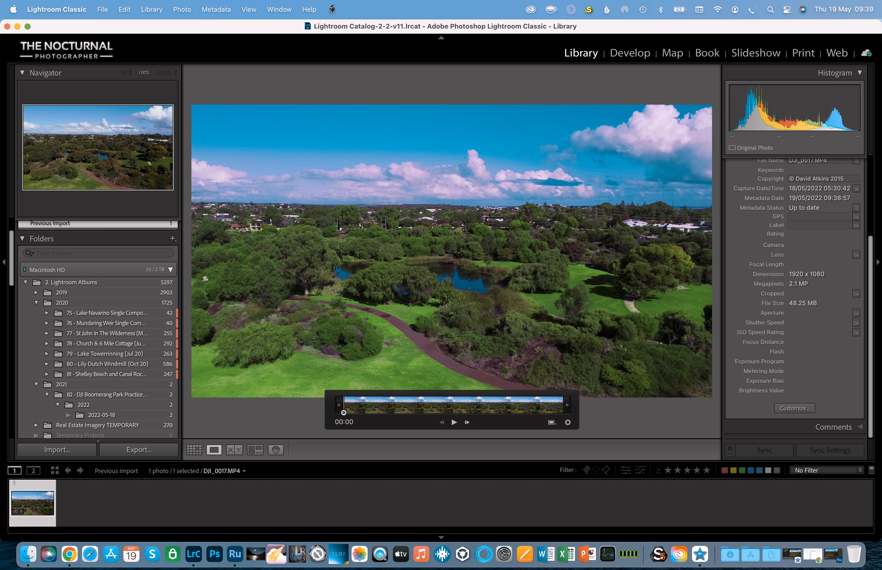Expand the 2019 folder
Image resolution: width=882 pixels, height=570 pixels.
(36, 292)
